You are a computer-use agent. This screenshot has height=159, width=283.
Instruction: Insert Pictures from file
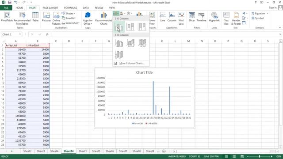[46, 17]
